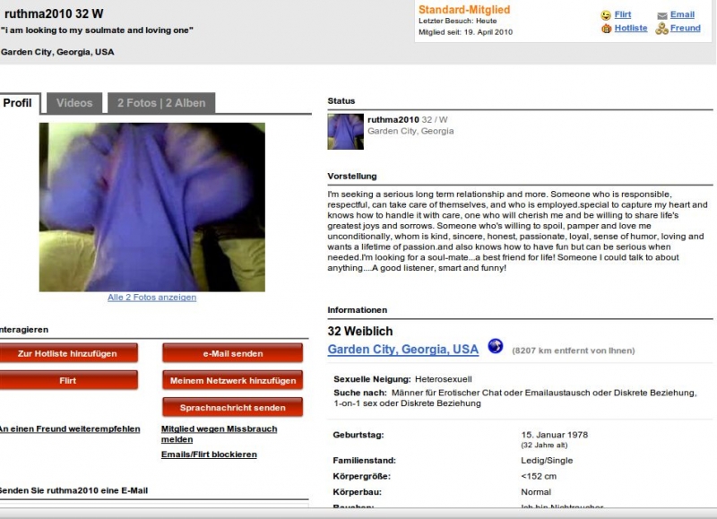Open the Videos tab
The width and height of the screenshot is (717, 519).
click(x=74, y=103)
